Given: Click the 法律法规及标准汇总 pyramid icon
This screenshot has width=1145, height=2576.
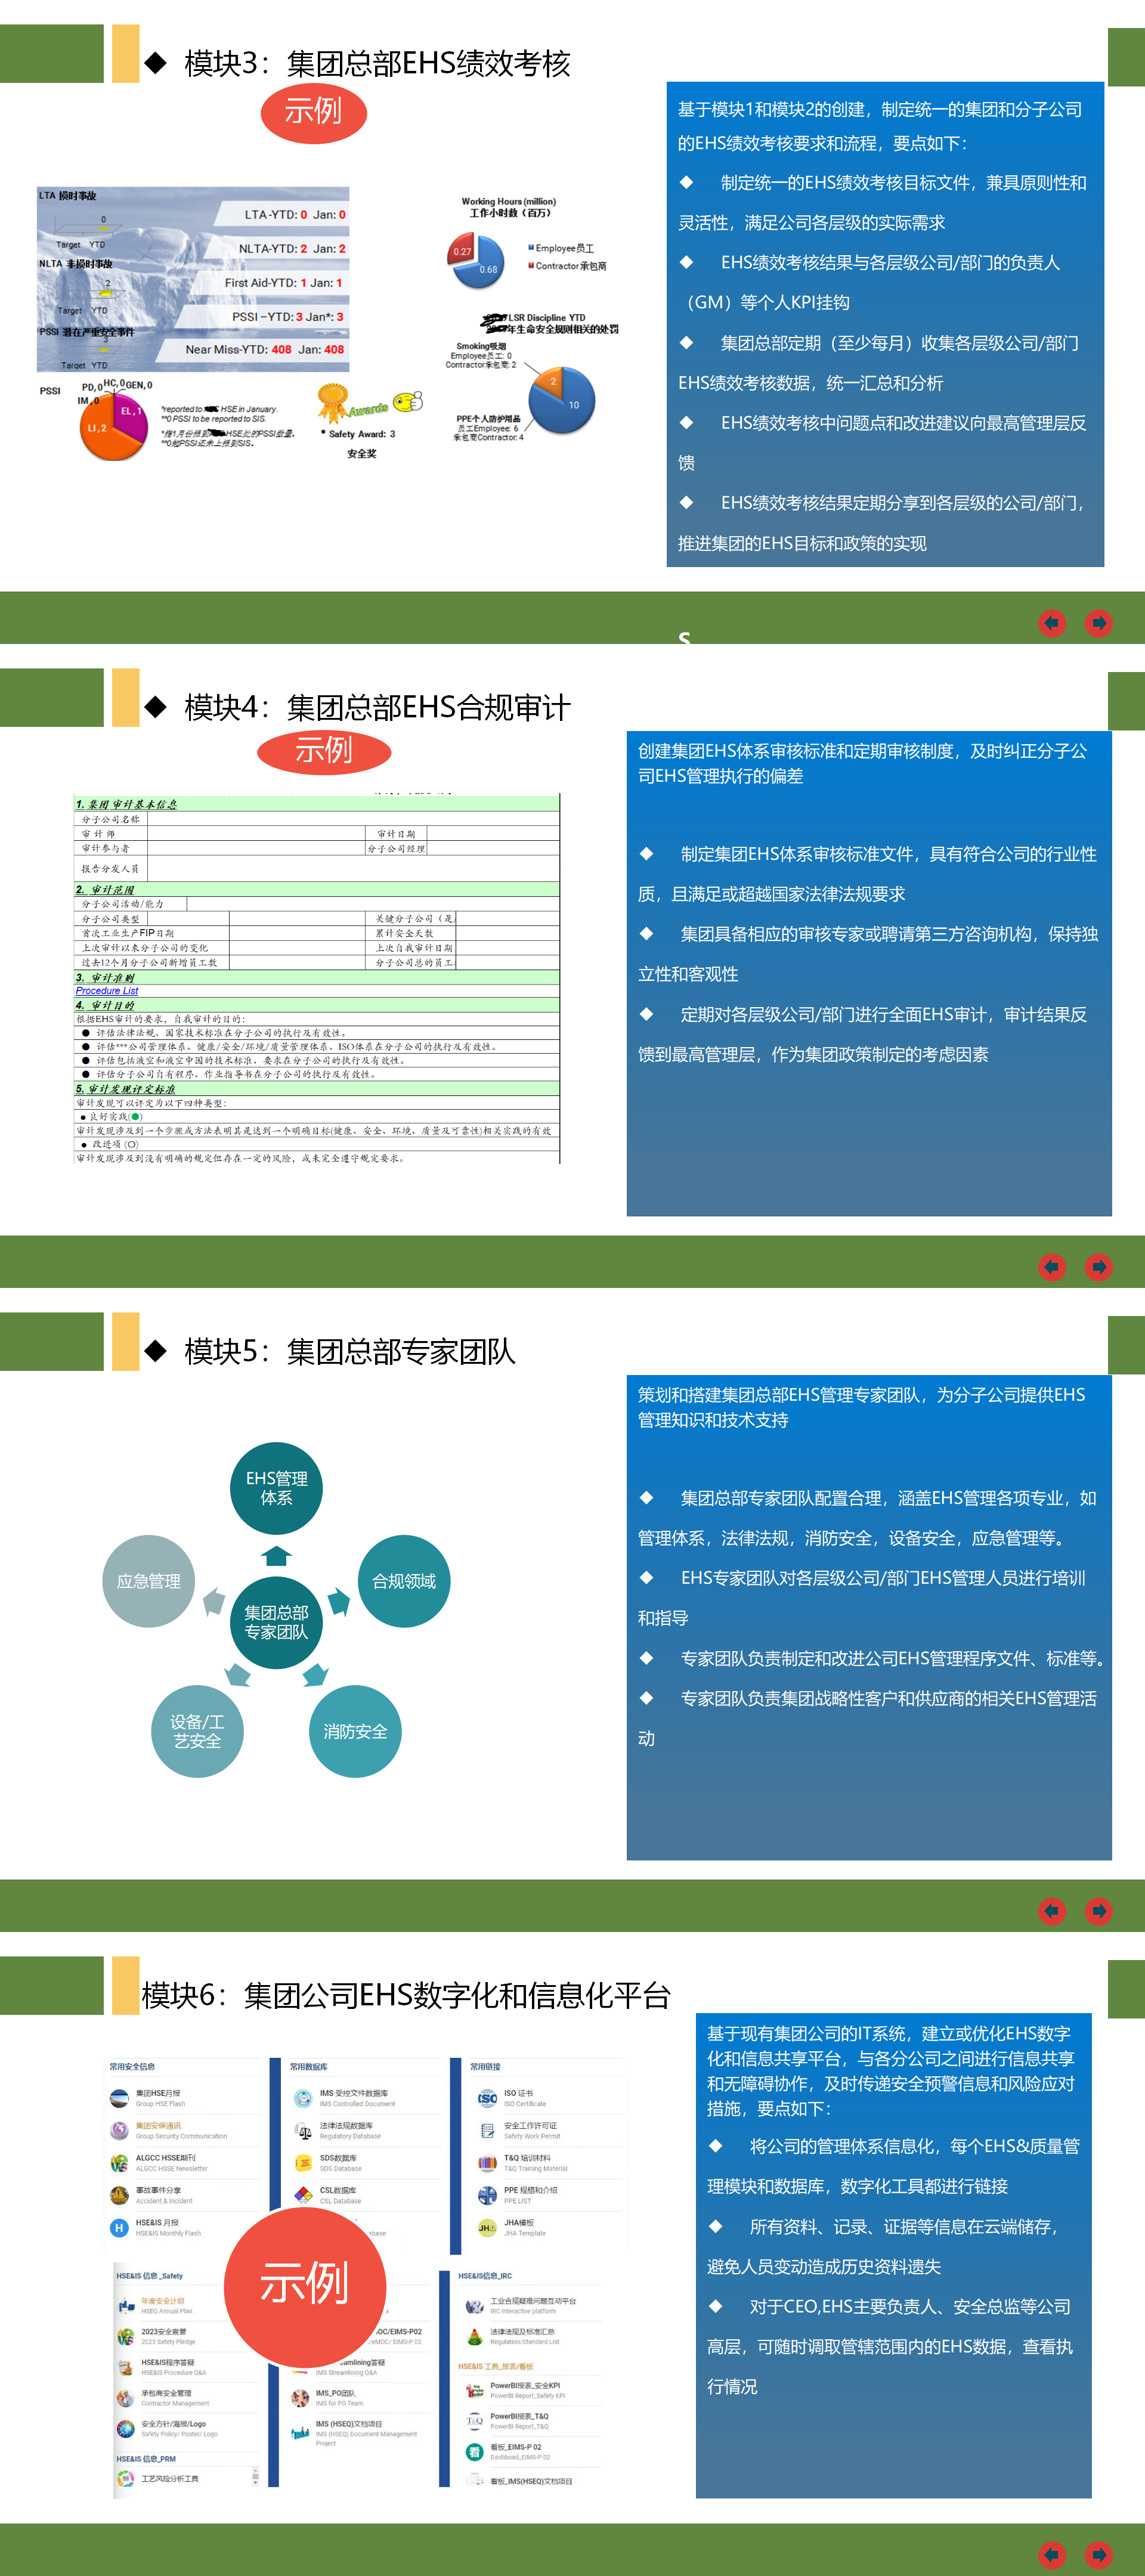Looking at the screenshot, I should click(x=475, y=2337).
